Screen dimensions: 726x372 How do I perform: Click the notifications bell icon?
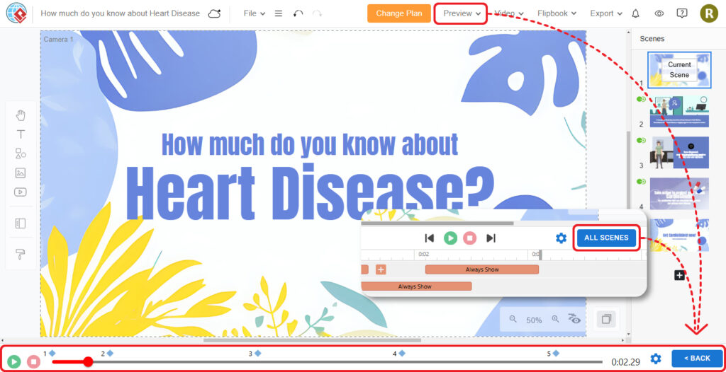[635, 13]
